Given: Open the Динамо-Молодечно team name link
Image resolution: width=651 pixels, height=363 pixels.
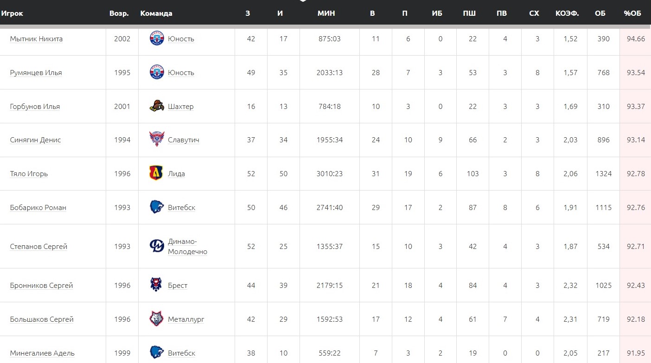Looking at the screenshot, I should pyautogui.click(x=187, y=247).
